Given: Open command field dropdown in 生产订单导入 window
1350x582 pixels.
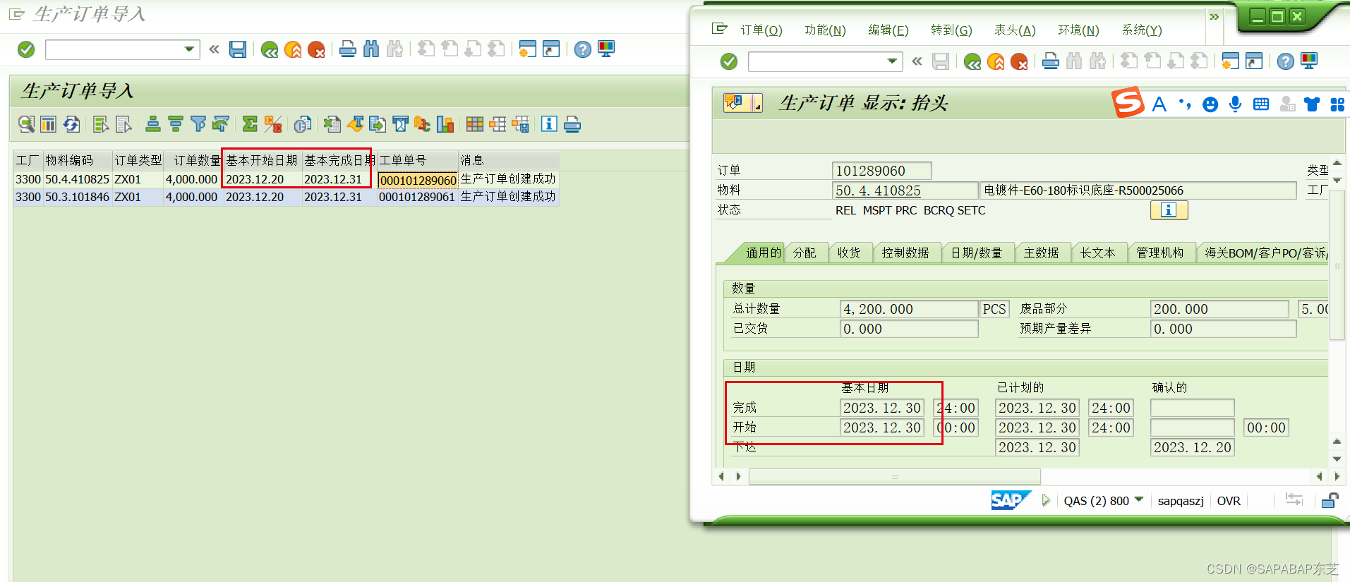Looking at the screenshot, I should 189,49.
